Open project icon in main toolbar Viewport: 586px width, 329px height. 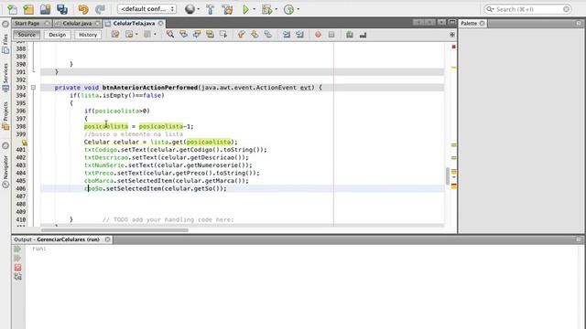(45, 9)
